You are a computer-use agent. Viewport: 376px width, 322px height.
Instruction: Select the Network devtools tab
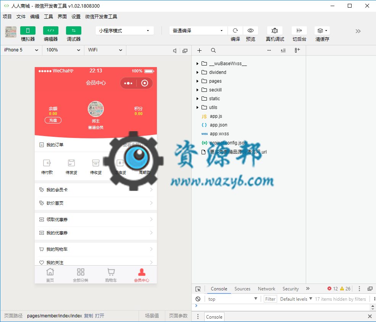pyautogui.click(x=266, y=289)
